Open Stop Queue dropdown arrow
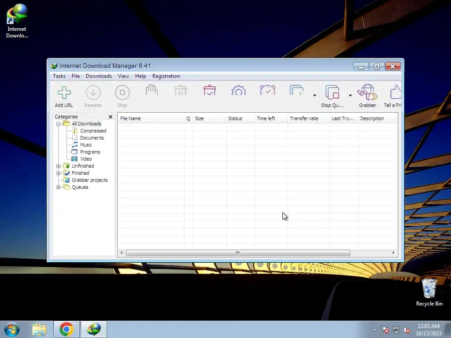451x338 pixels. [x=350, y=96]
